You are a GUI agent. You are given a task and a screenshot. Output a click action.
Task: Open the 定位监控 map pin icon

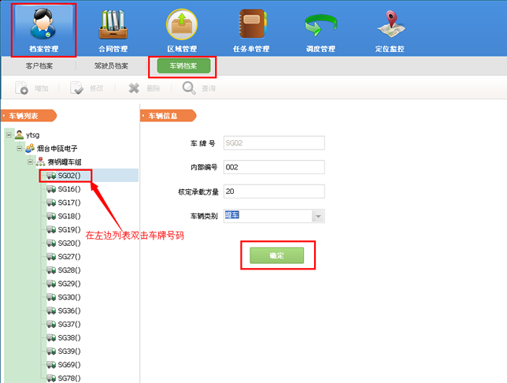pyautogui.click(x=390, y=25)
